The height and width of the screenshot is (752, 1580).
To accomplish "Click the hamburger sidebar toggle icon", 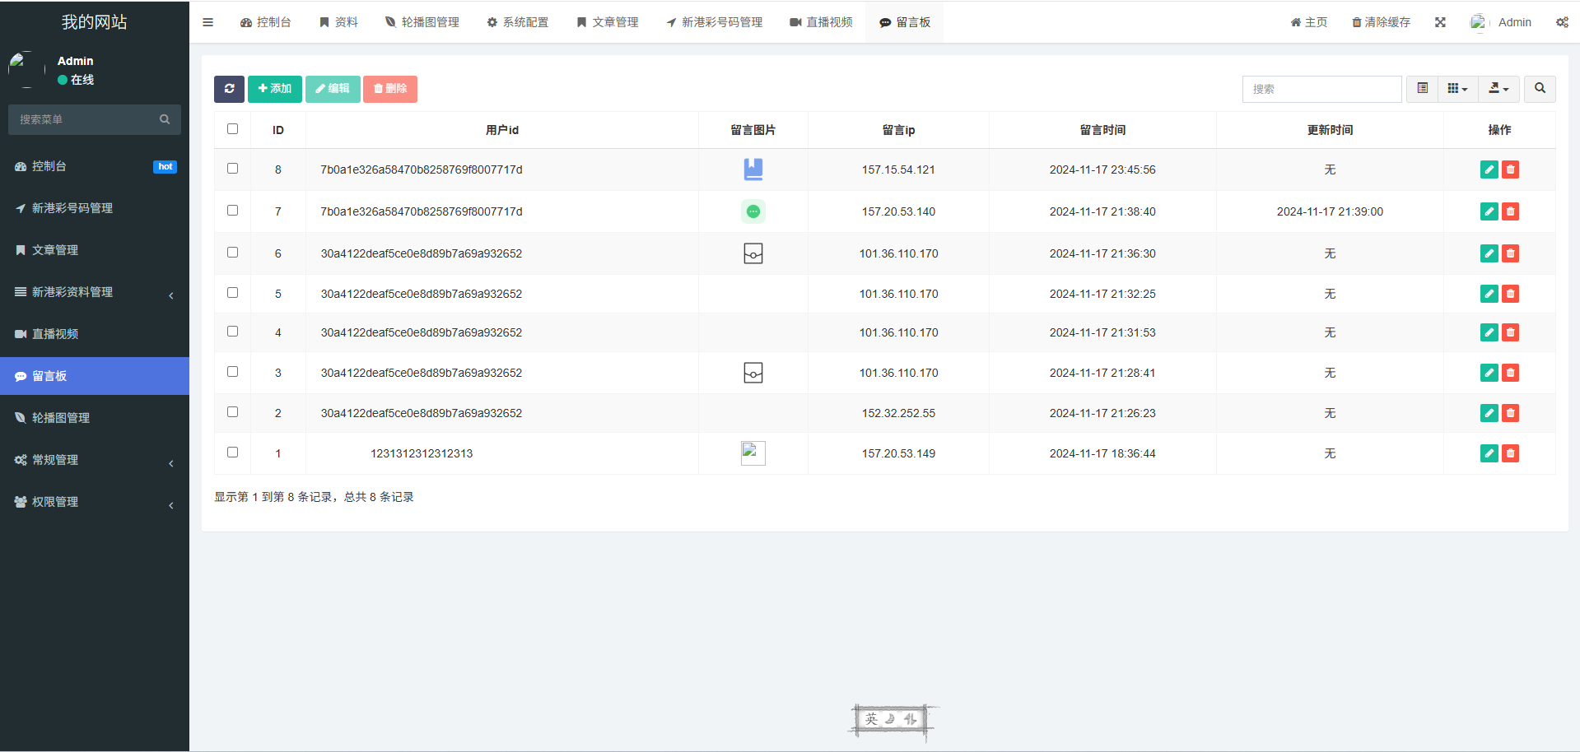I will pyautogui.click(x=208, y=22).
